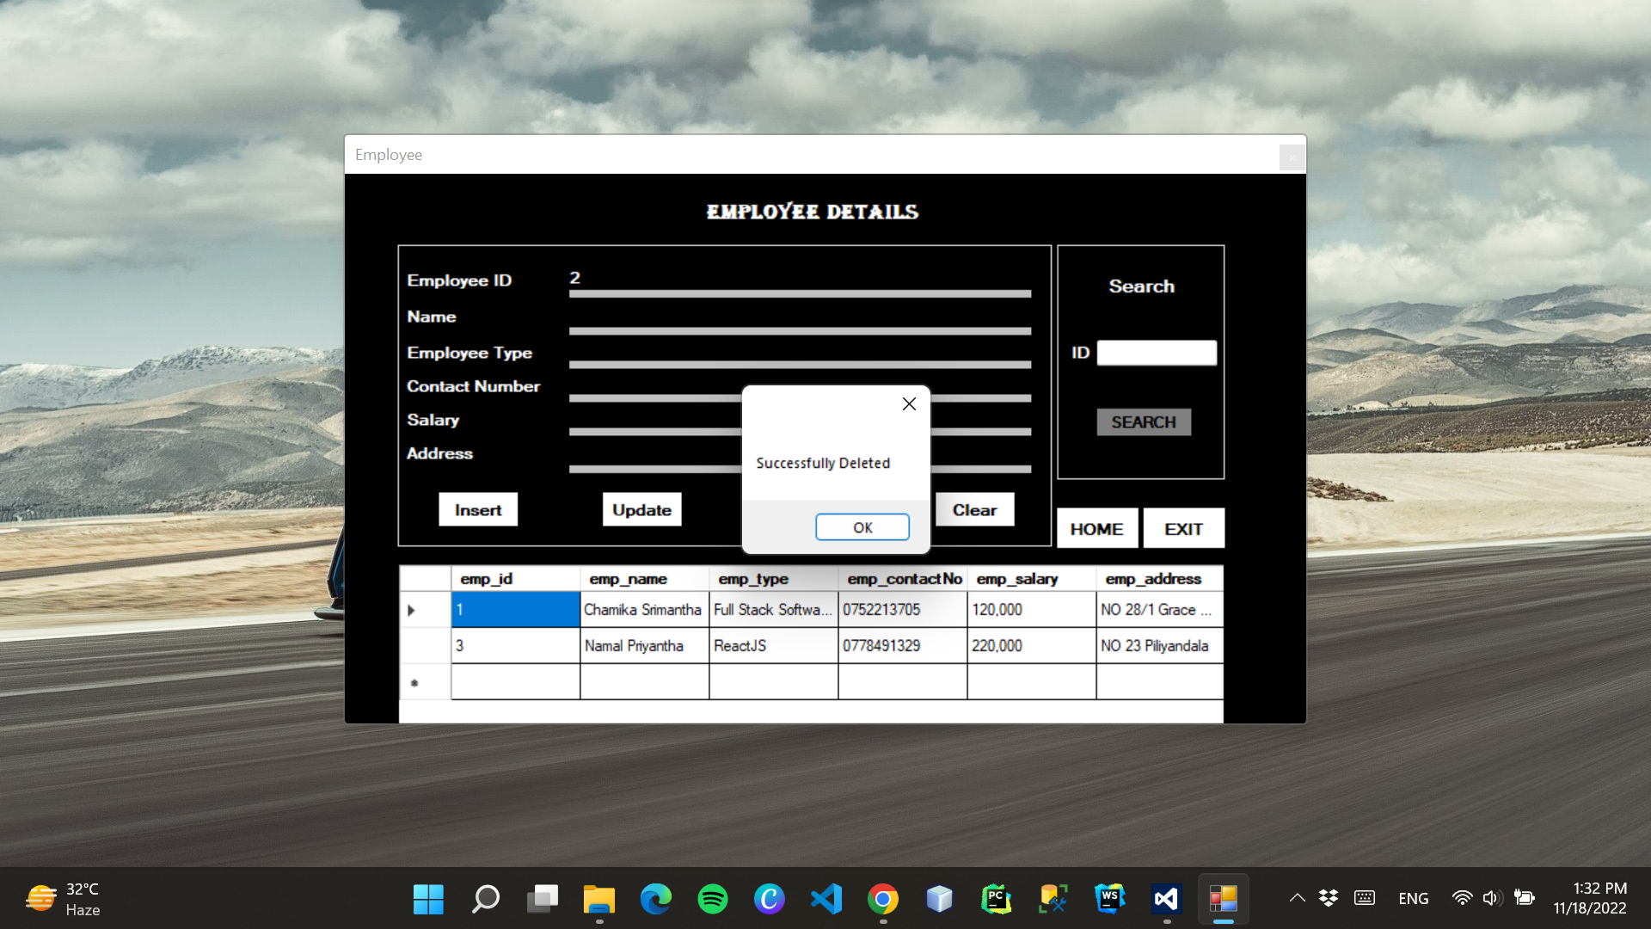Click the Windows Start button

(428, 898)
